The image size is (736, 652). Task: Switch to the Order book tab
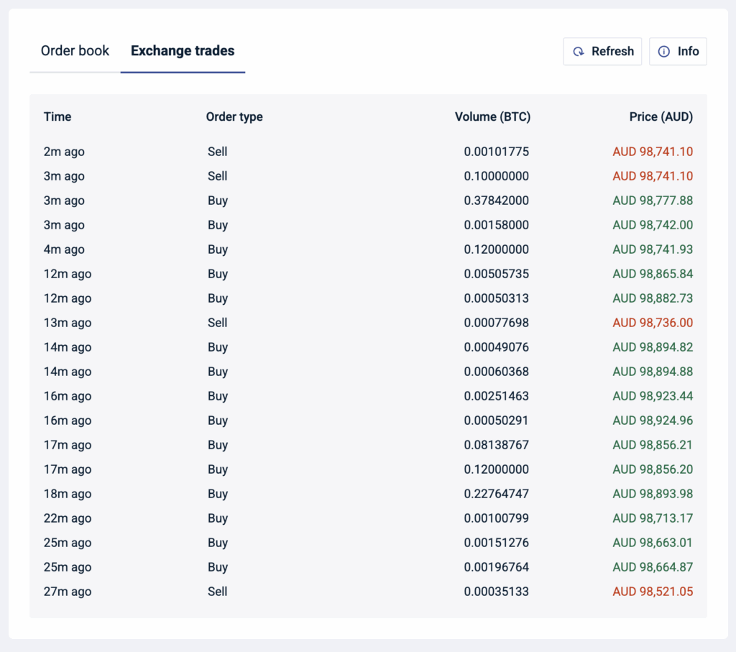pos(75,51)
